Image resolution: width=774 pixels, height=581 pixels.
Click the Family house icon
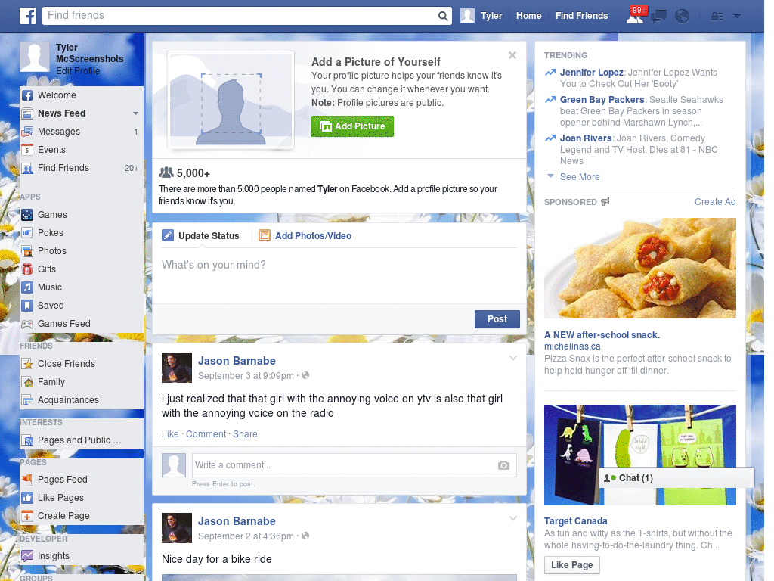(x=28, y=382)
